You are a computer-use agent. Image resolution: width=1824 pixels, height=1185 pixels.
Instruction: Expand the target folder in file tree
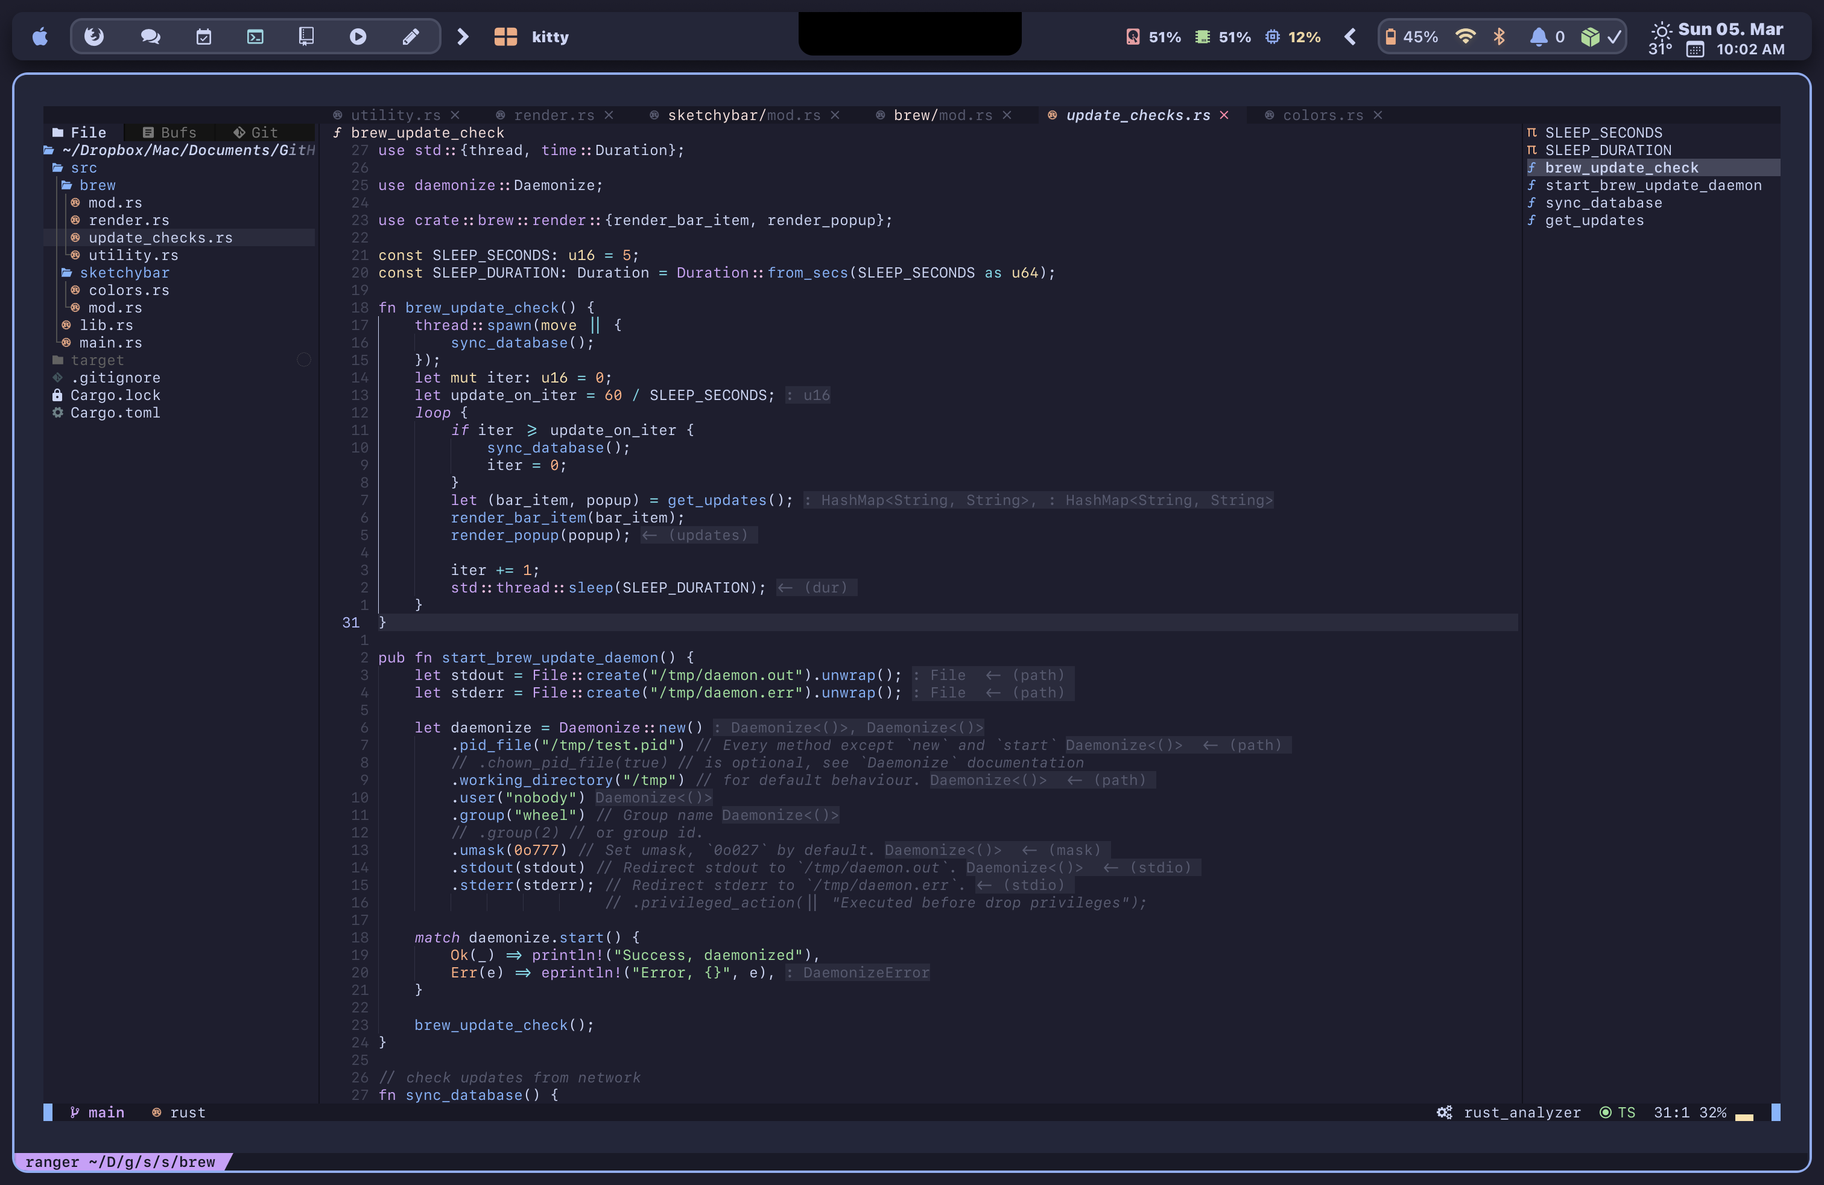[97, 360]
